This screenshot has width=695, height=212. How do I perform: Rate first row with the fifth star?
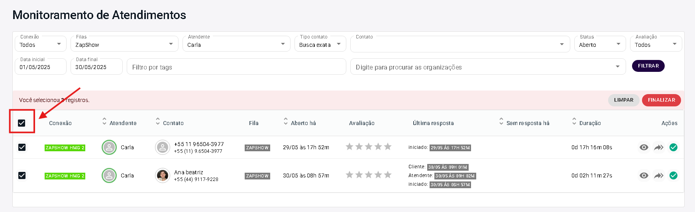[388, 147]
